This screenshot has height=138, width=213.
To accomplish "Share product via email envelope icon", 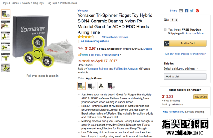I will pos(181,11).
